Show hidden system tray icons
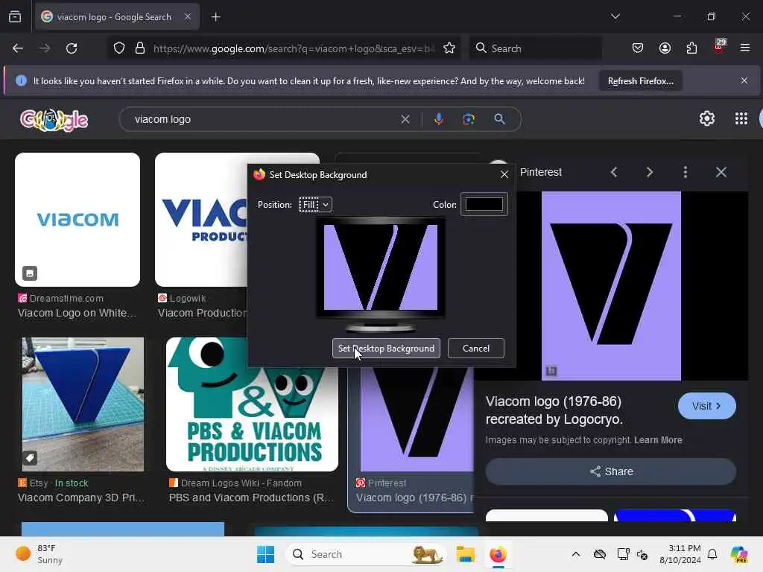The width and height of the screenshot is (763, 572). (576, 554)
